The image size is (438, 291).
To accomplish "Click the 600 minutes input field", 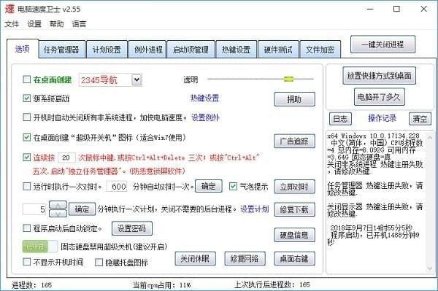I will tap(117, 187).
